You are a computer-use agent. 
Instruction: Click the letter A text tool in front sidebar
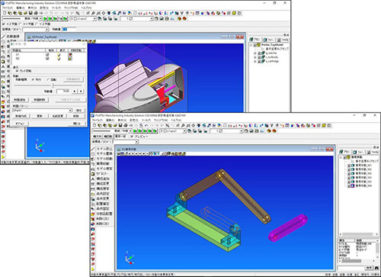coord(93,179)
